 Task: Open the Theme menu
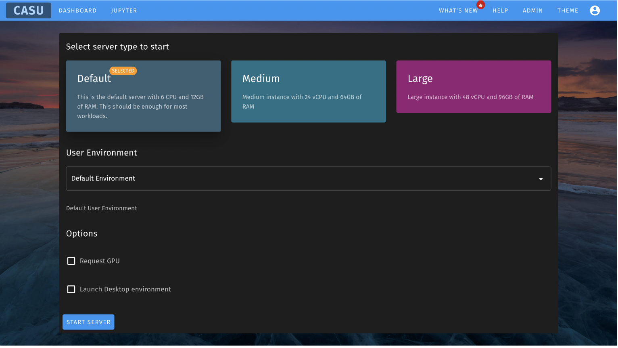[x=568, y=10]
